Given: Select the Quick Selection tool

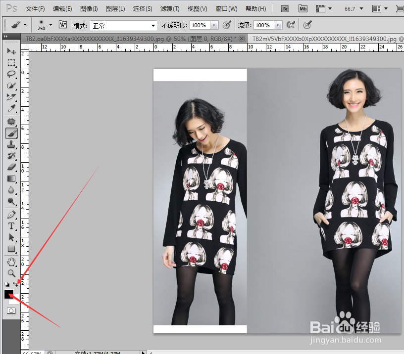Looking at the screenshot, I should (11, 86).
